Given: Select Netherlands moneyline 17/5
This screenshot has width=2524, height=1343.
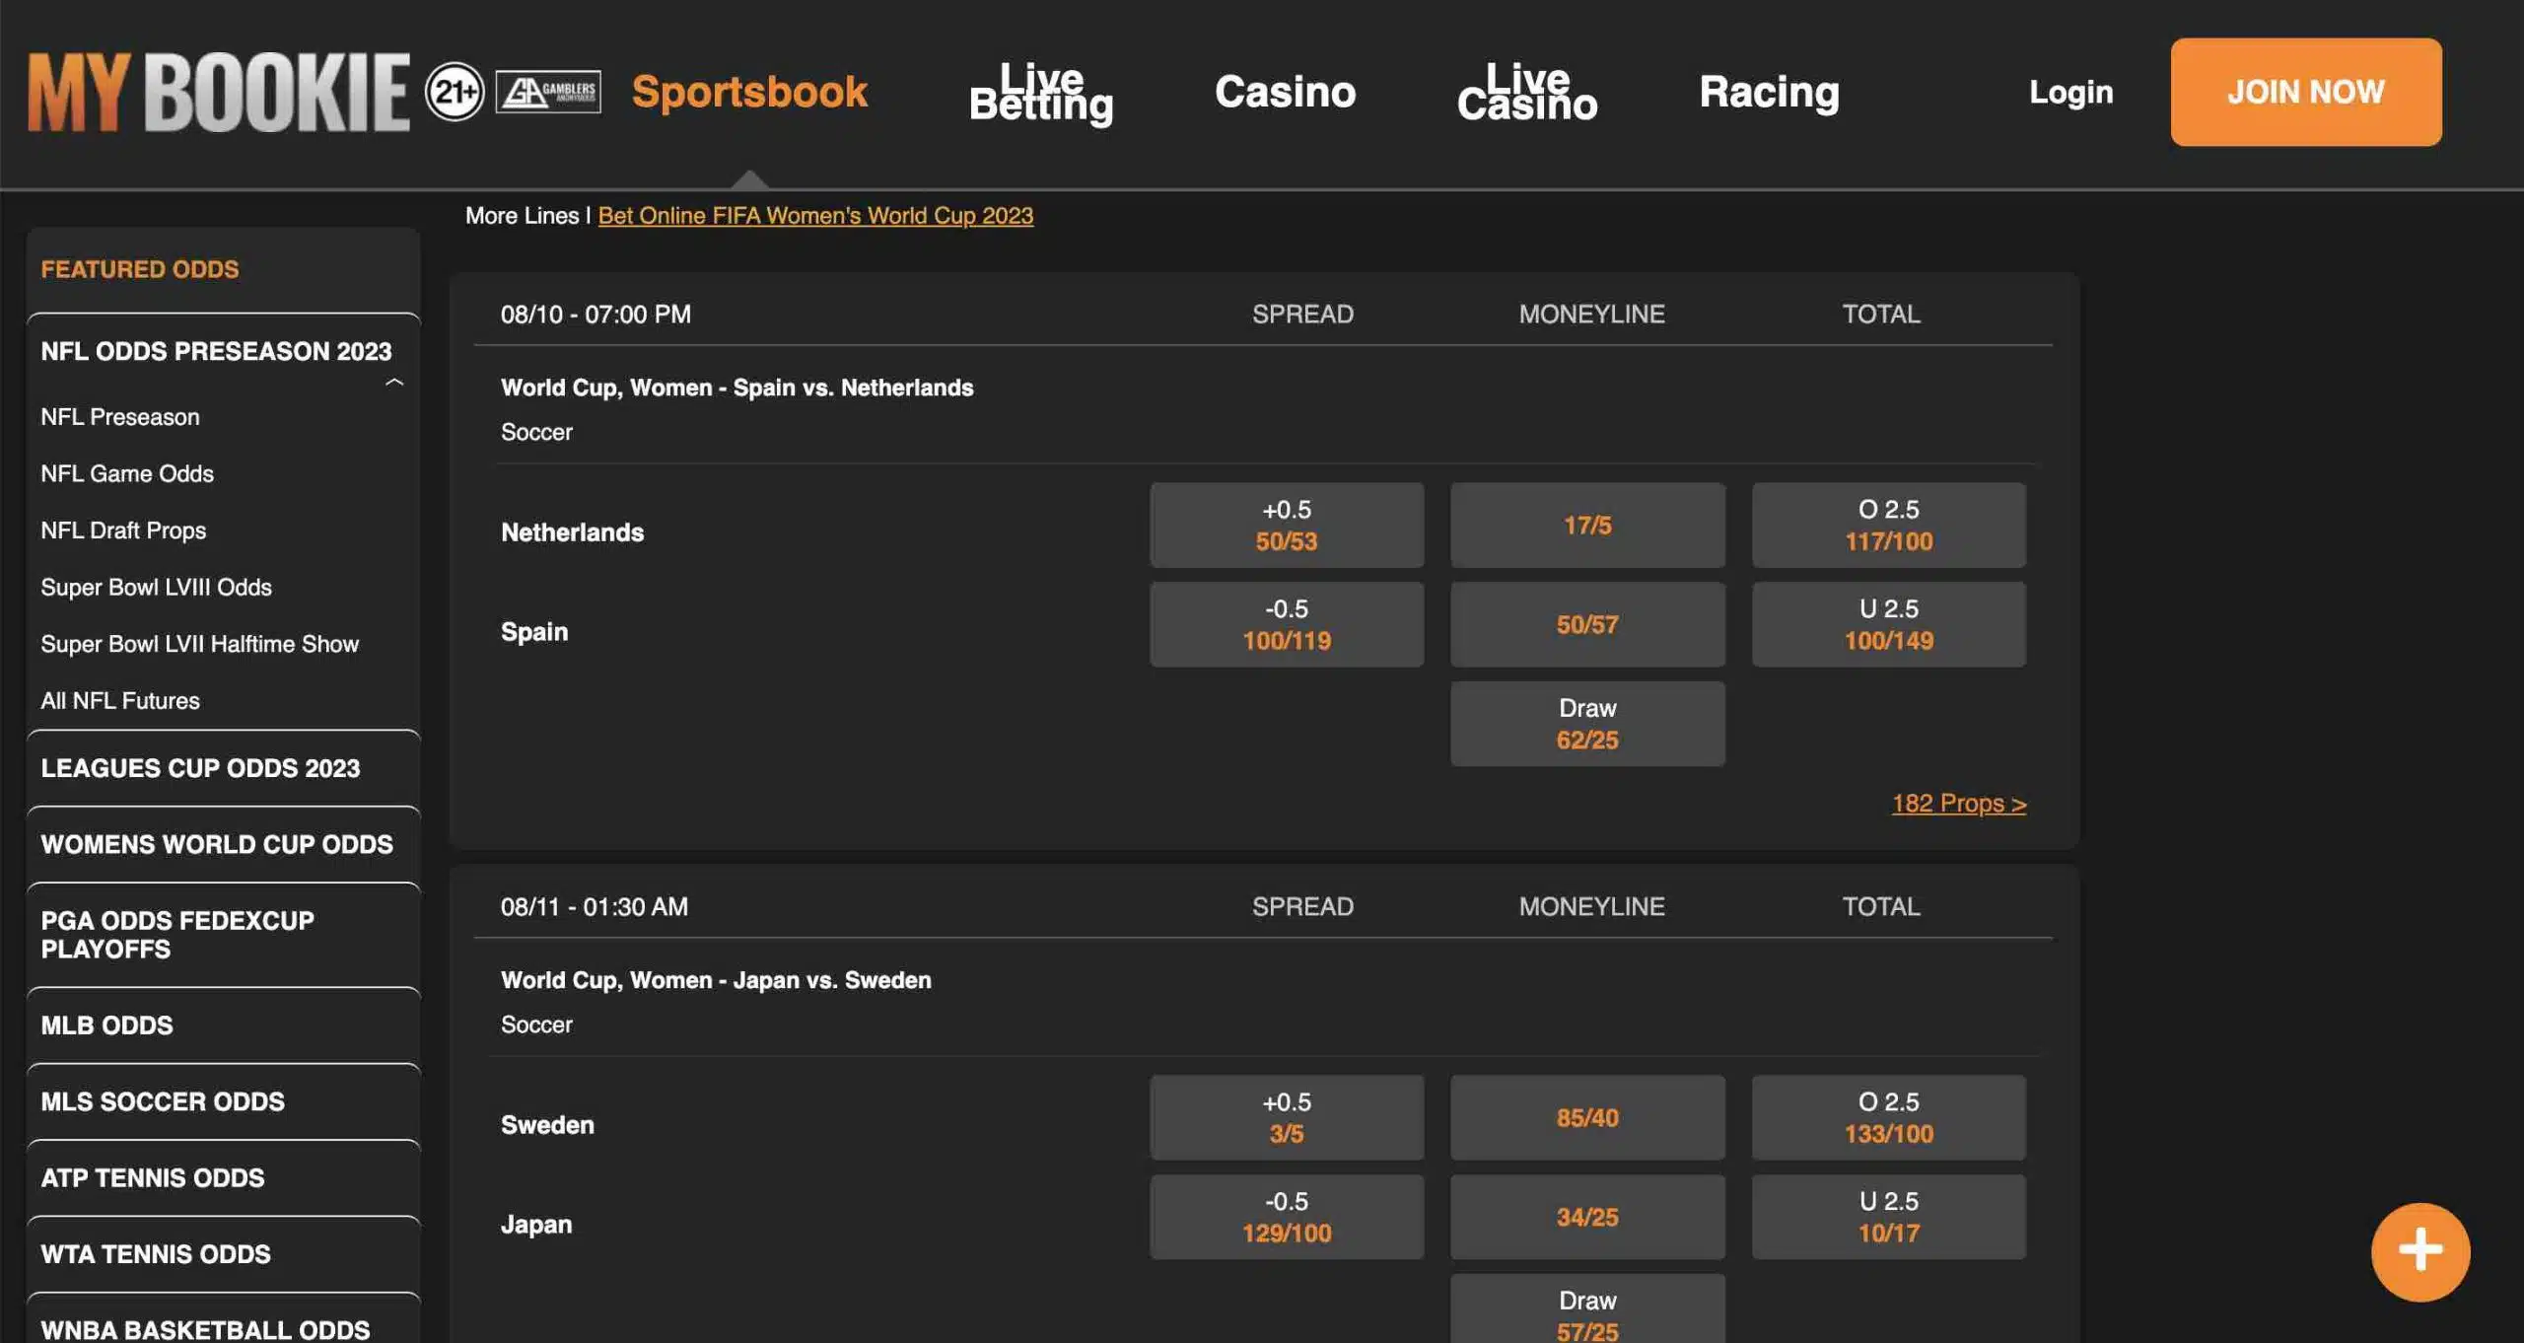Looking at the screenshot, I should (1587, 526).
